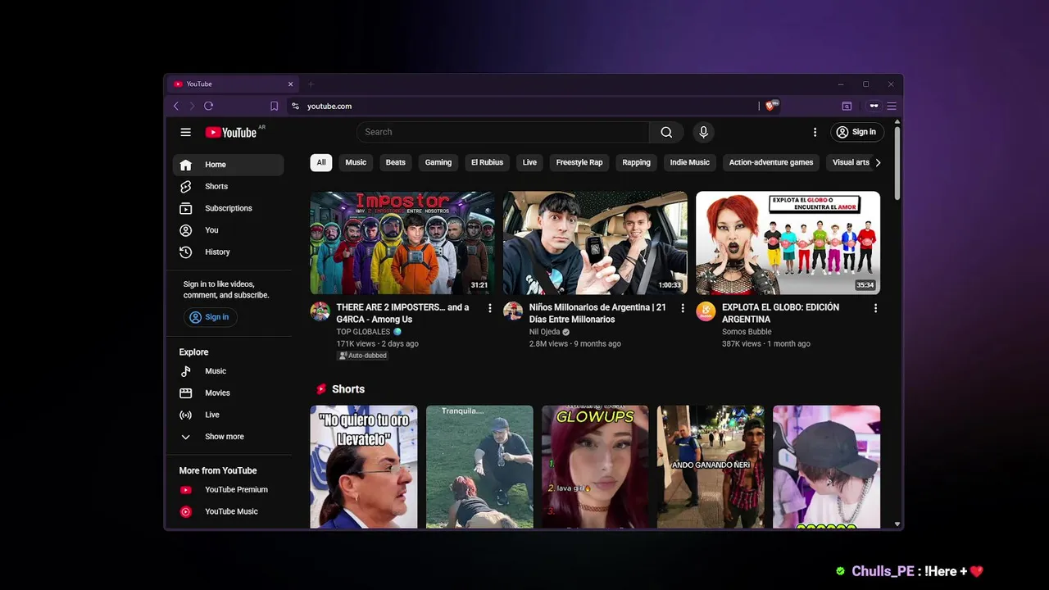Select the Freestyle Rap chip

click(x=579, y=162)
